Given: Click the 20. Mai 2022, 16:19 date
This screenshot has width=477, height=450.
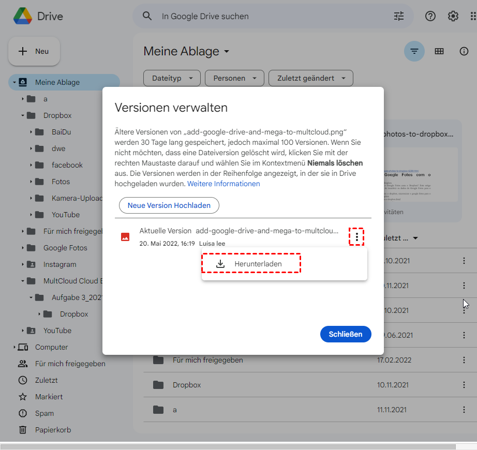Looking at the screenshot, I should coord(167,244).
